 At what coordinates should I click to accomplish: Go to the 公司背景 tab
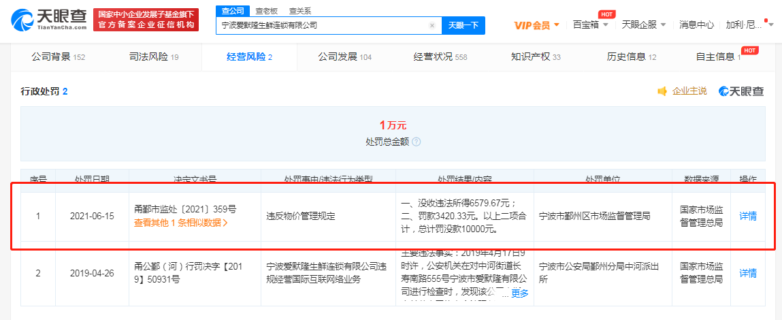coord(58,57)
